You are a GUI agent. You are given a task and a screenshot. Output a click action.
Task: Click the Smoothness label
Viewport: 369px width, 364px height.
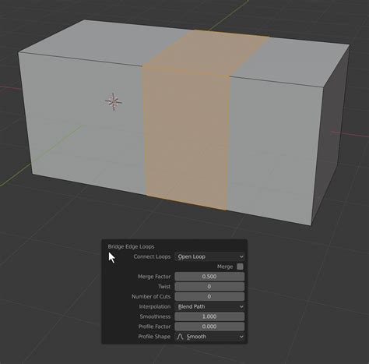(x=155, y=316)
